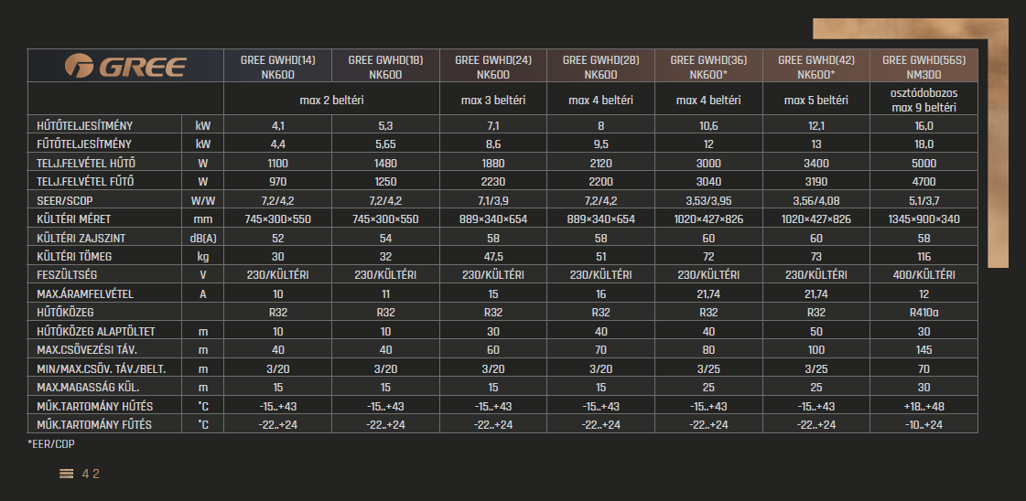
Task: Select the 'max 5 beltéri' cell
Action: [816, 100]
